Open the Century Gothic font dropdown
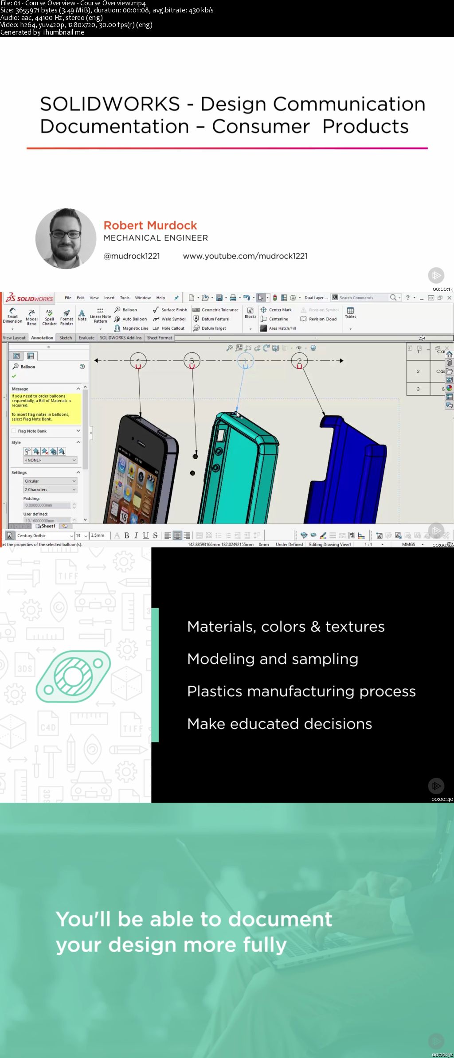Image resolution: width=454 pixels, height=1058 pixels. 45,535
